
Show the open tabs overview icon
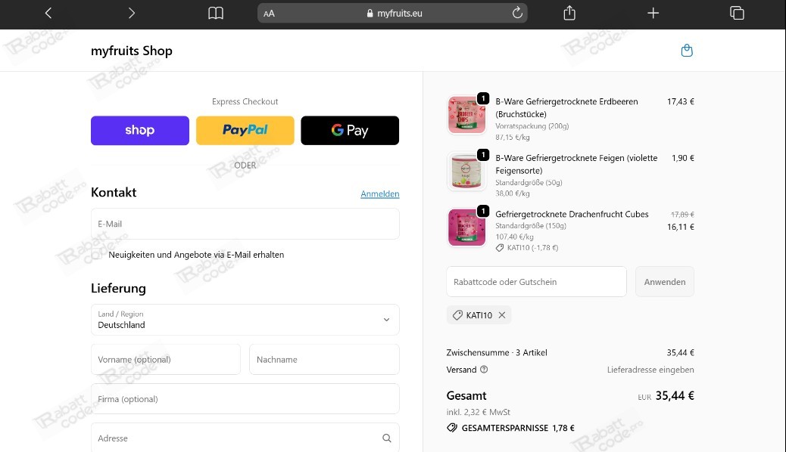click(x=737, y=13)
